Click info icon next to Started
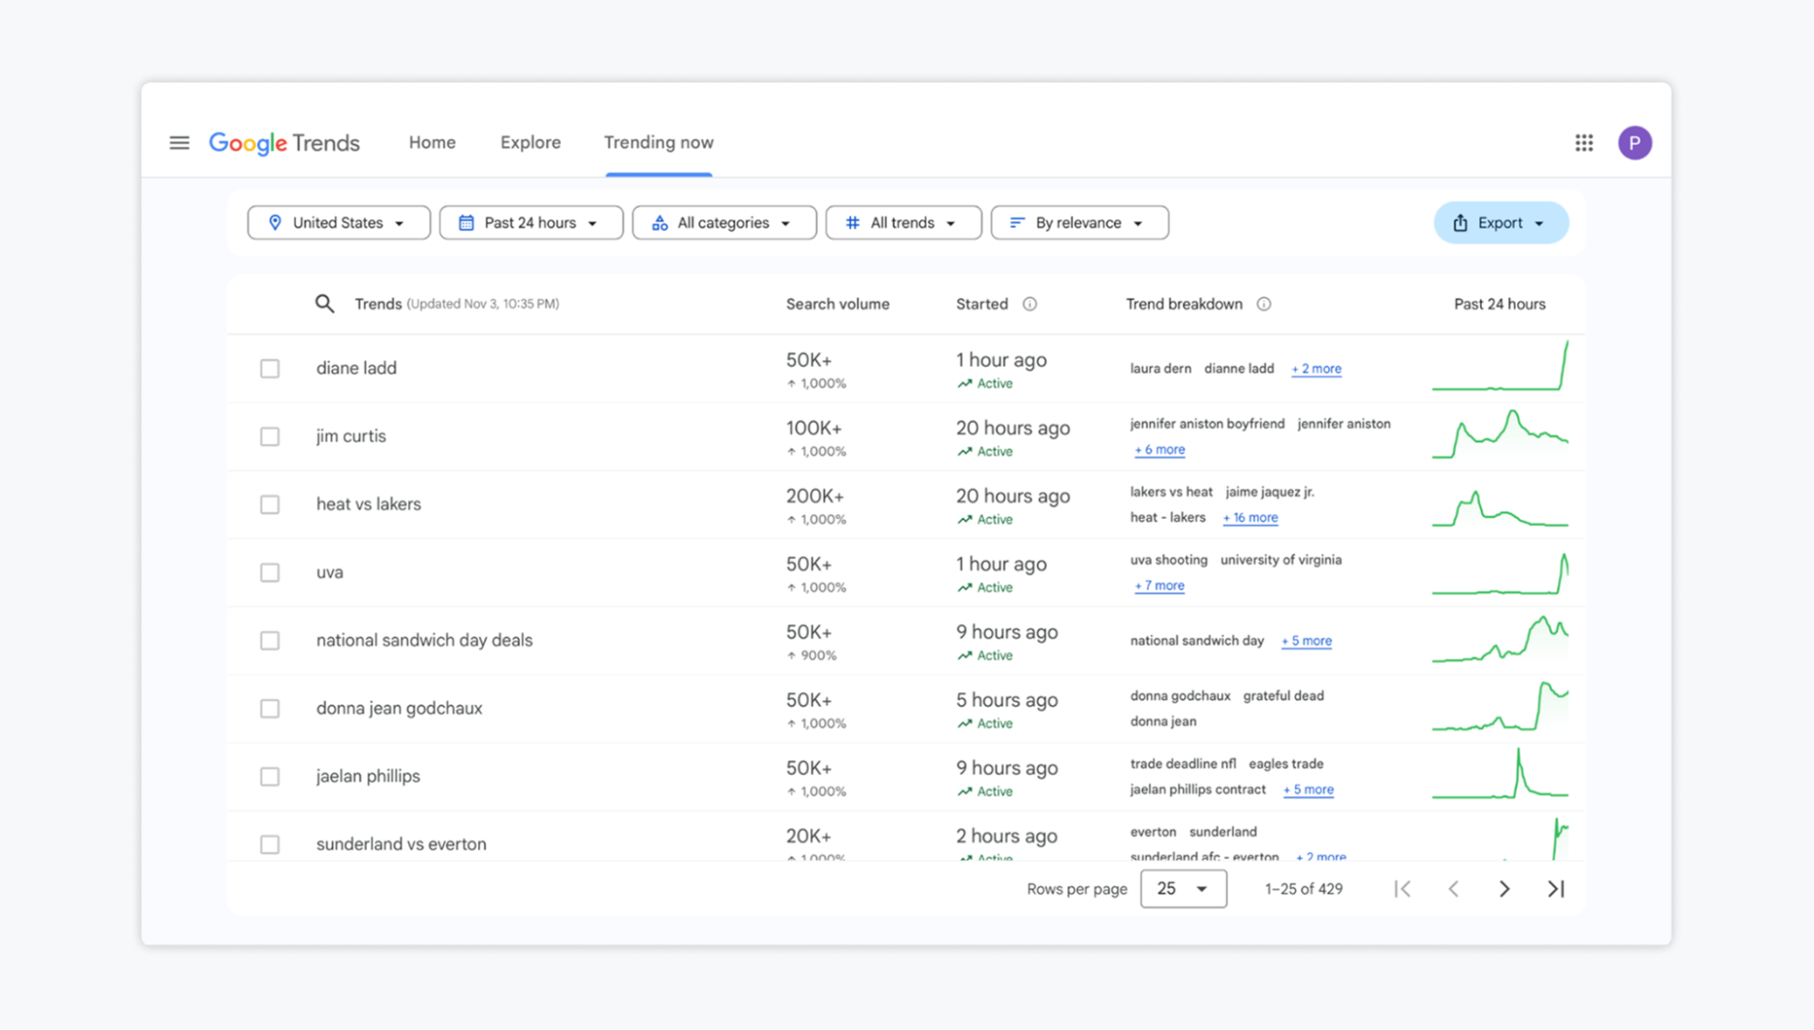 1030,304
